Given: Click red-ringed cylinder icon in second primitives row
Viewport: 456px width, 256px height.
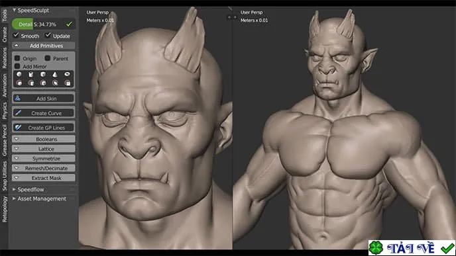Looking at the screenshot, I should coord(31,83).
